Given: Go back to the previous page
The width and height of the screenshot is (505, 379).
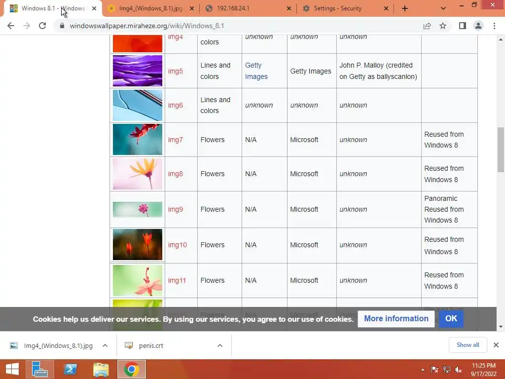Looking at the screenshot, I should click(11, 26).
